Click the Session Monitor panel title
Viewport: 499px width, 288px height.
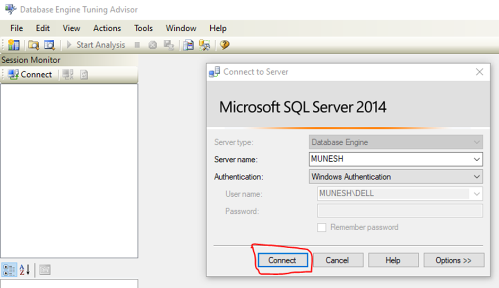pyautogui.click(x=31, y=60)
